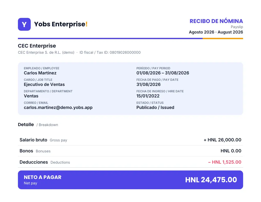This screenshot has width=261, height=202.
Task: Click the RECIBO DE NÓMINA heading
Action: 216,21
